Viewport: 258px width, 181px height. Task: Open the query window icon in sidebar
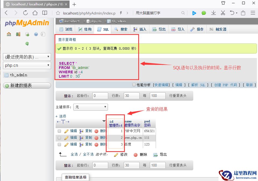[27, 34]
